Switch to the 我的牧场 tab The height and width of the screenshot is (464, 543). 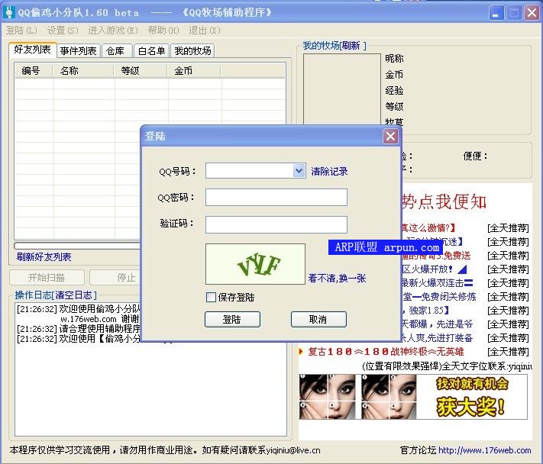[x=192, y=51]
